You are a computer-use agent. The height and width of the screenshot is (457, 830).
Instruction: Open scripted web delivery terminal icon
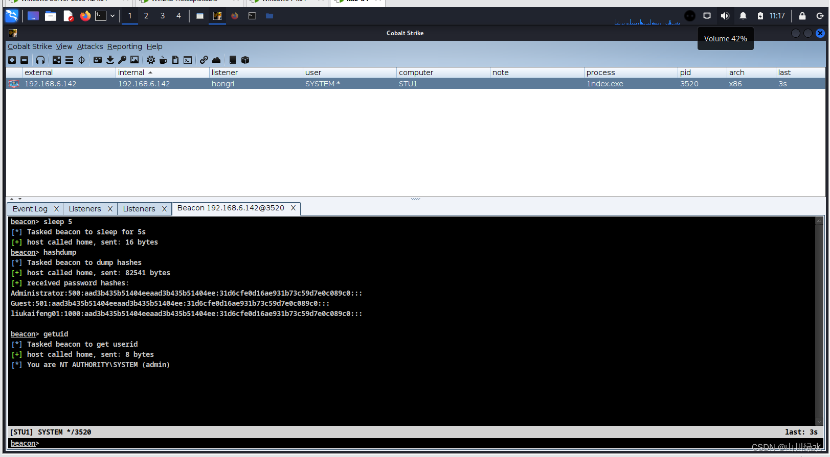pos(188,60)
